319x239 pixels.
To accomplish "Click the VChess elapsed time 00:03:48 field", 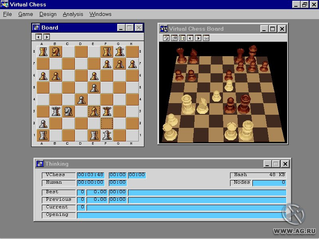I will tap(91, 175).
